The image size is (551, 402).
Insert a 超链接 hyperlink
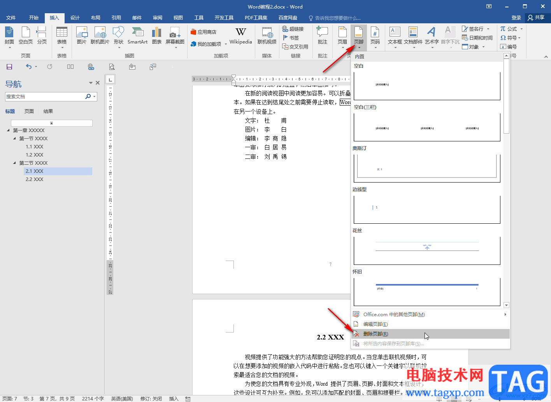[293, 29]
